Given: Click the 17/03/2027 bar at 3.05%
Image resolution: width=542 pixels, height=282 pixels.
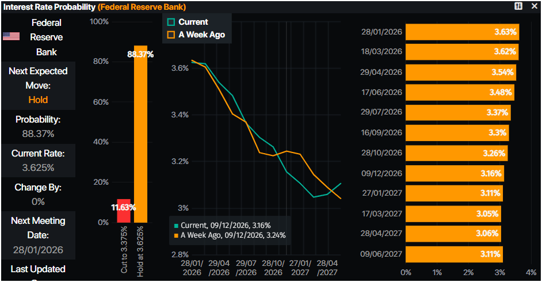Looking at the screenshot, I should pyautogui.click(x=453, y=214).
